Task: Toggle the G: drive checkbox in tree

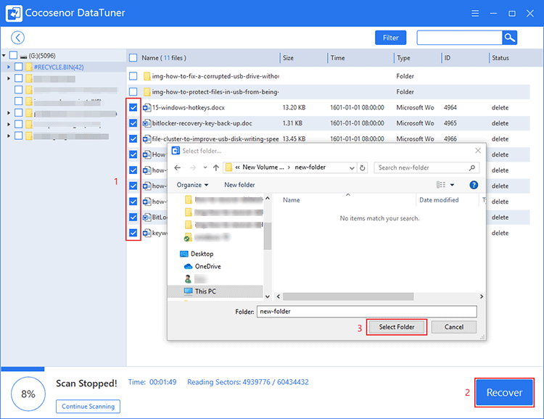Action: (x=13, y=55)
